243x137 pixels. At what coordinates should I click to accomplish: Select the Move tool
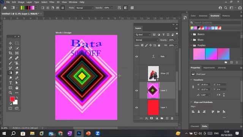pos(10,43)
